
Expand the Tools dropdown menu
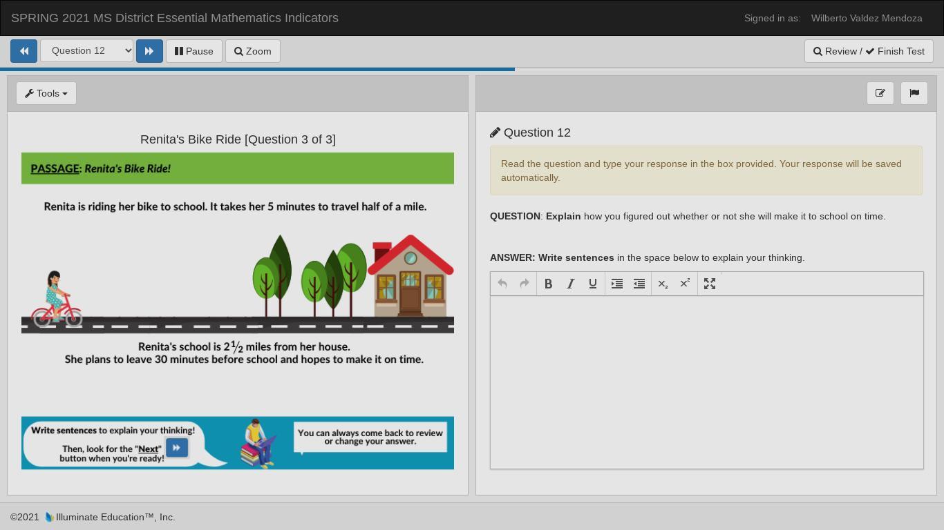46,93
